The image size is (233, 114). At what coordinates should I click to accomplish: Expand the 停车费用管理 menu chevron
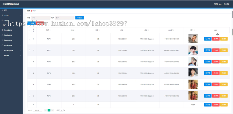[x=20, y=46]
